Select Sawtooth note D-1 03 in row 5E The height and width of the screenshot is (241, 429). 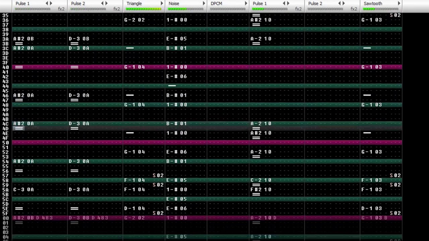(x=372, y=208)
